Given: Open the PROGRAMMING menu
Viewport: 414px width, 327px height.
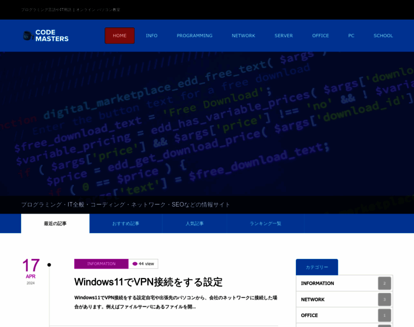Looking at the screenshot, I should click(194, 35).
